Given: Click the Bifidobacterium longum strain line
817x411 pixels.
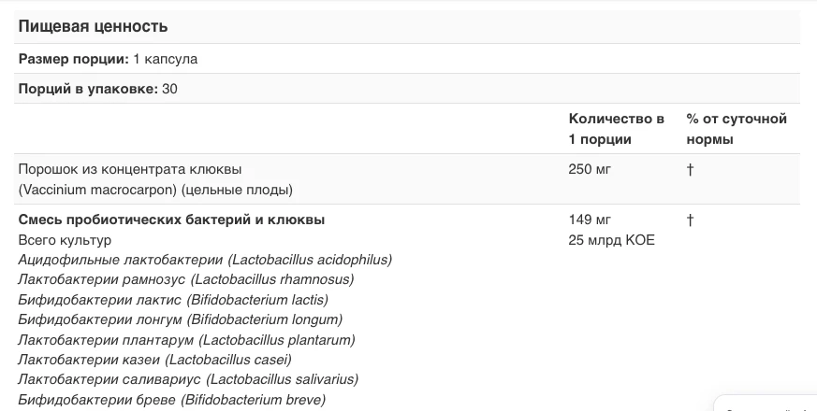Looking at the screenshot, I should (x=181, y=319).
